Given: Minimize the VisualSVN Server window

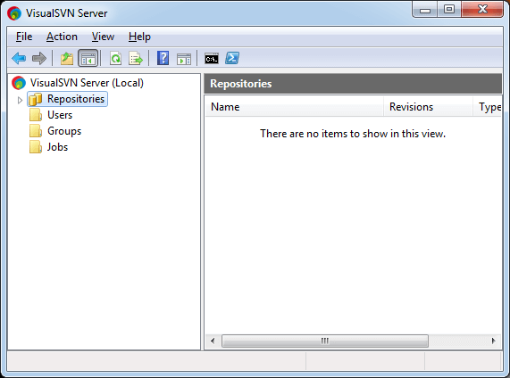Looking at the screenshot, I should [425, 10].
